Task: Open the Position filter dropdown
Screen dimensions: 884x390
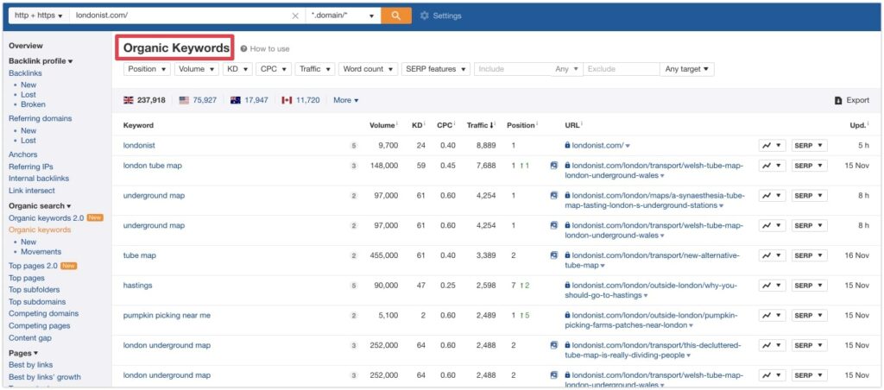Action: (147, 69)
